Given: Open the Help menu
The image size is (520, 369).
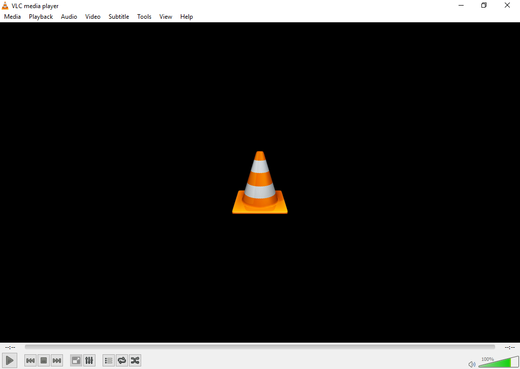Looking at the screenshot, I should pos(186,17).
